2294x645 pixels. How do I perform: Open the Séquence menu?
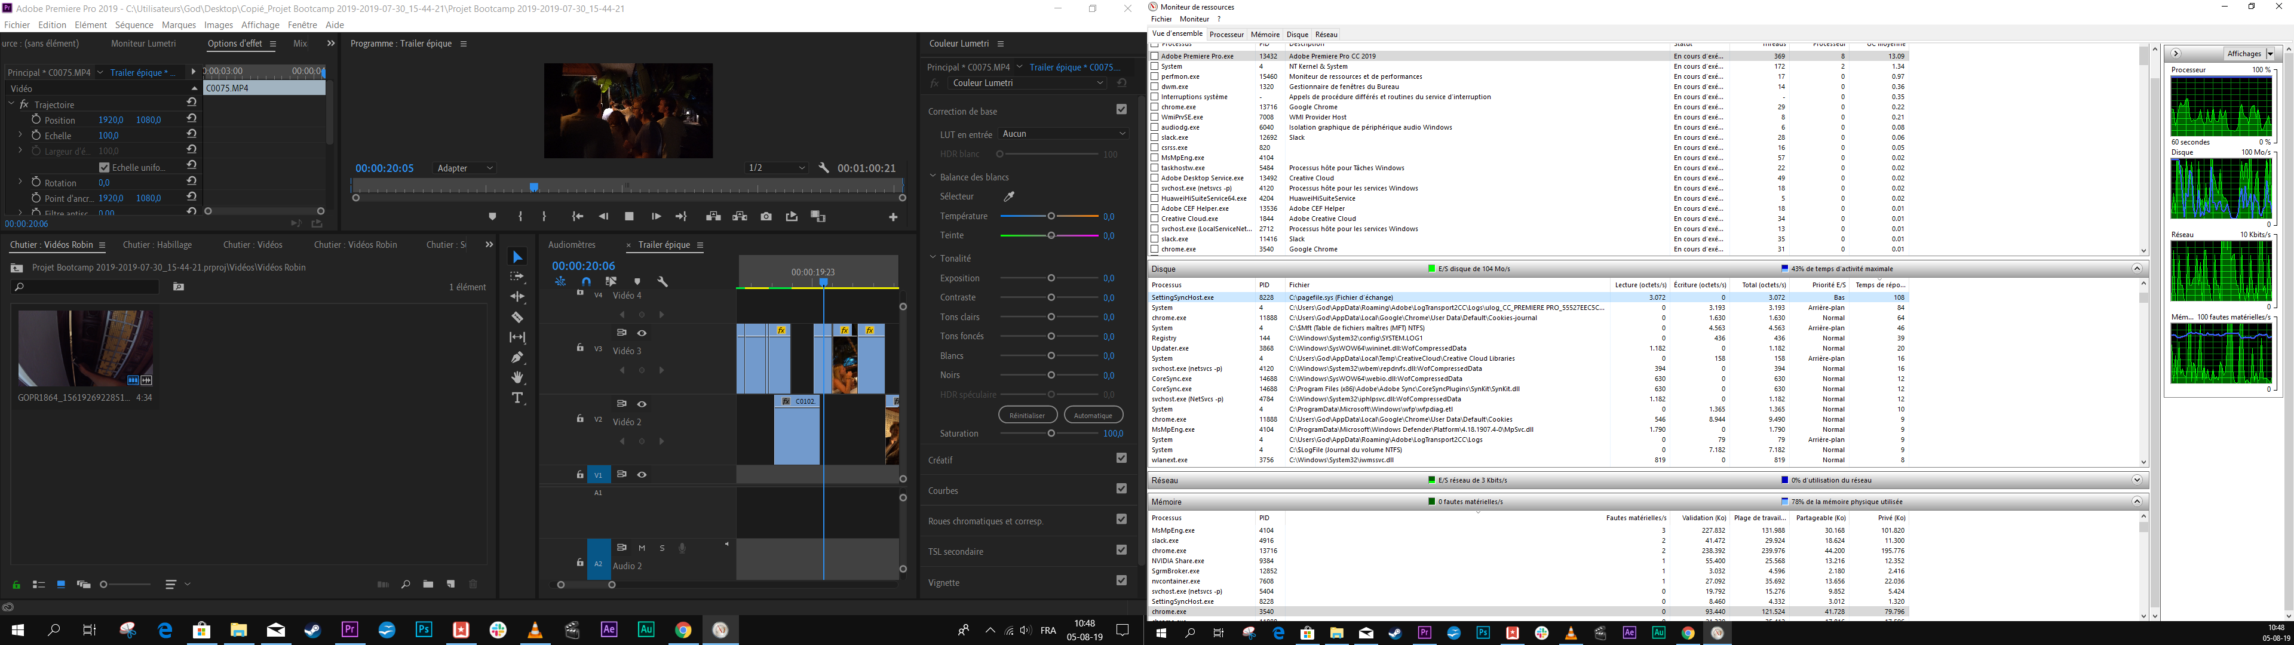click(x=134, y=25)
